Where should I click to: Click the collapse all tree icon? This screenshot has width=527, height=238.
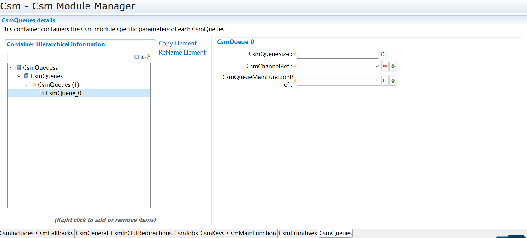coord(136,57)
